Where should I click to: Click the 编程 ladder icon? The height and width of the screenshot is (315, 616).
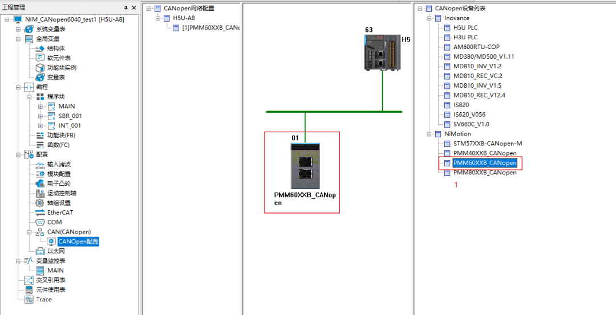coord(30,87)
